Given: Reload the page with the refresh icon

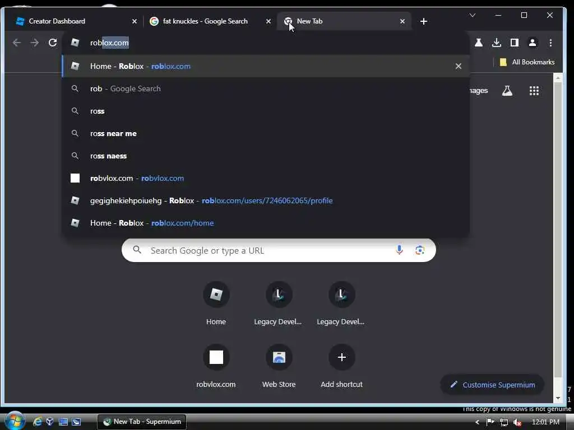Looking at the screenshot, I should [x=53, y=43].
